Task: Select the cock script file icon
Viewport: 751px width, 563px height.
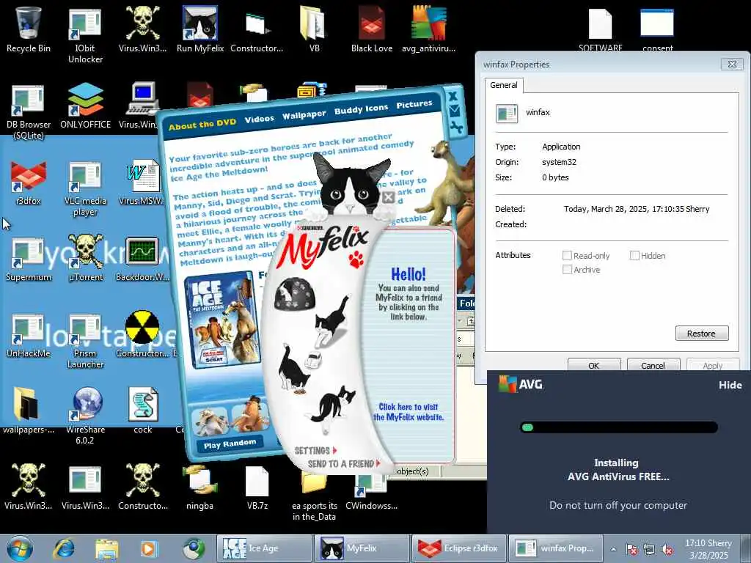Action: pyautogui.click(x=143, y=411)
